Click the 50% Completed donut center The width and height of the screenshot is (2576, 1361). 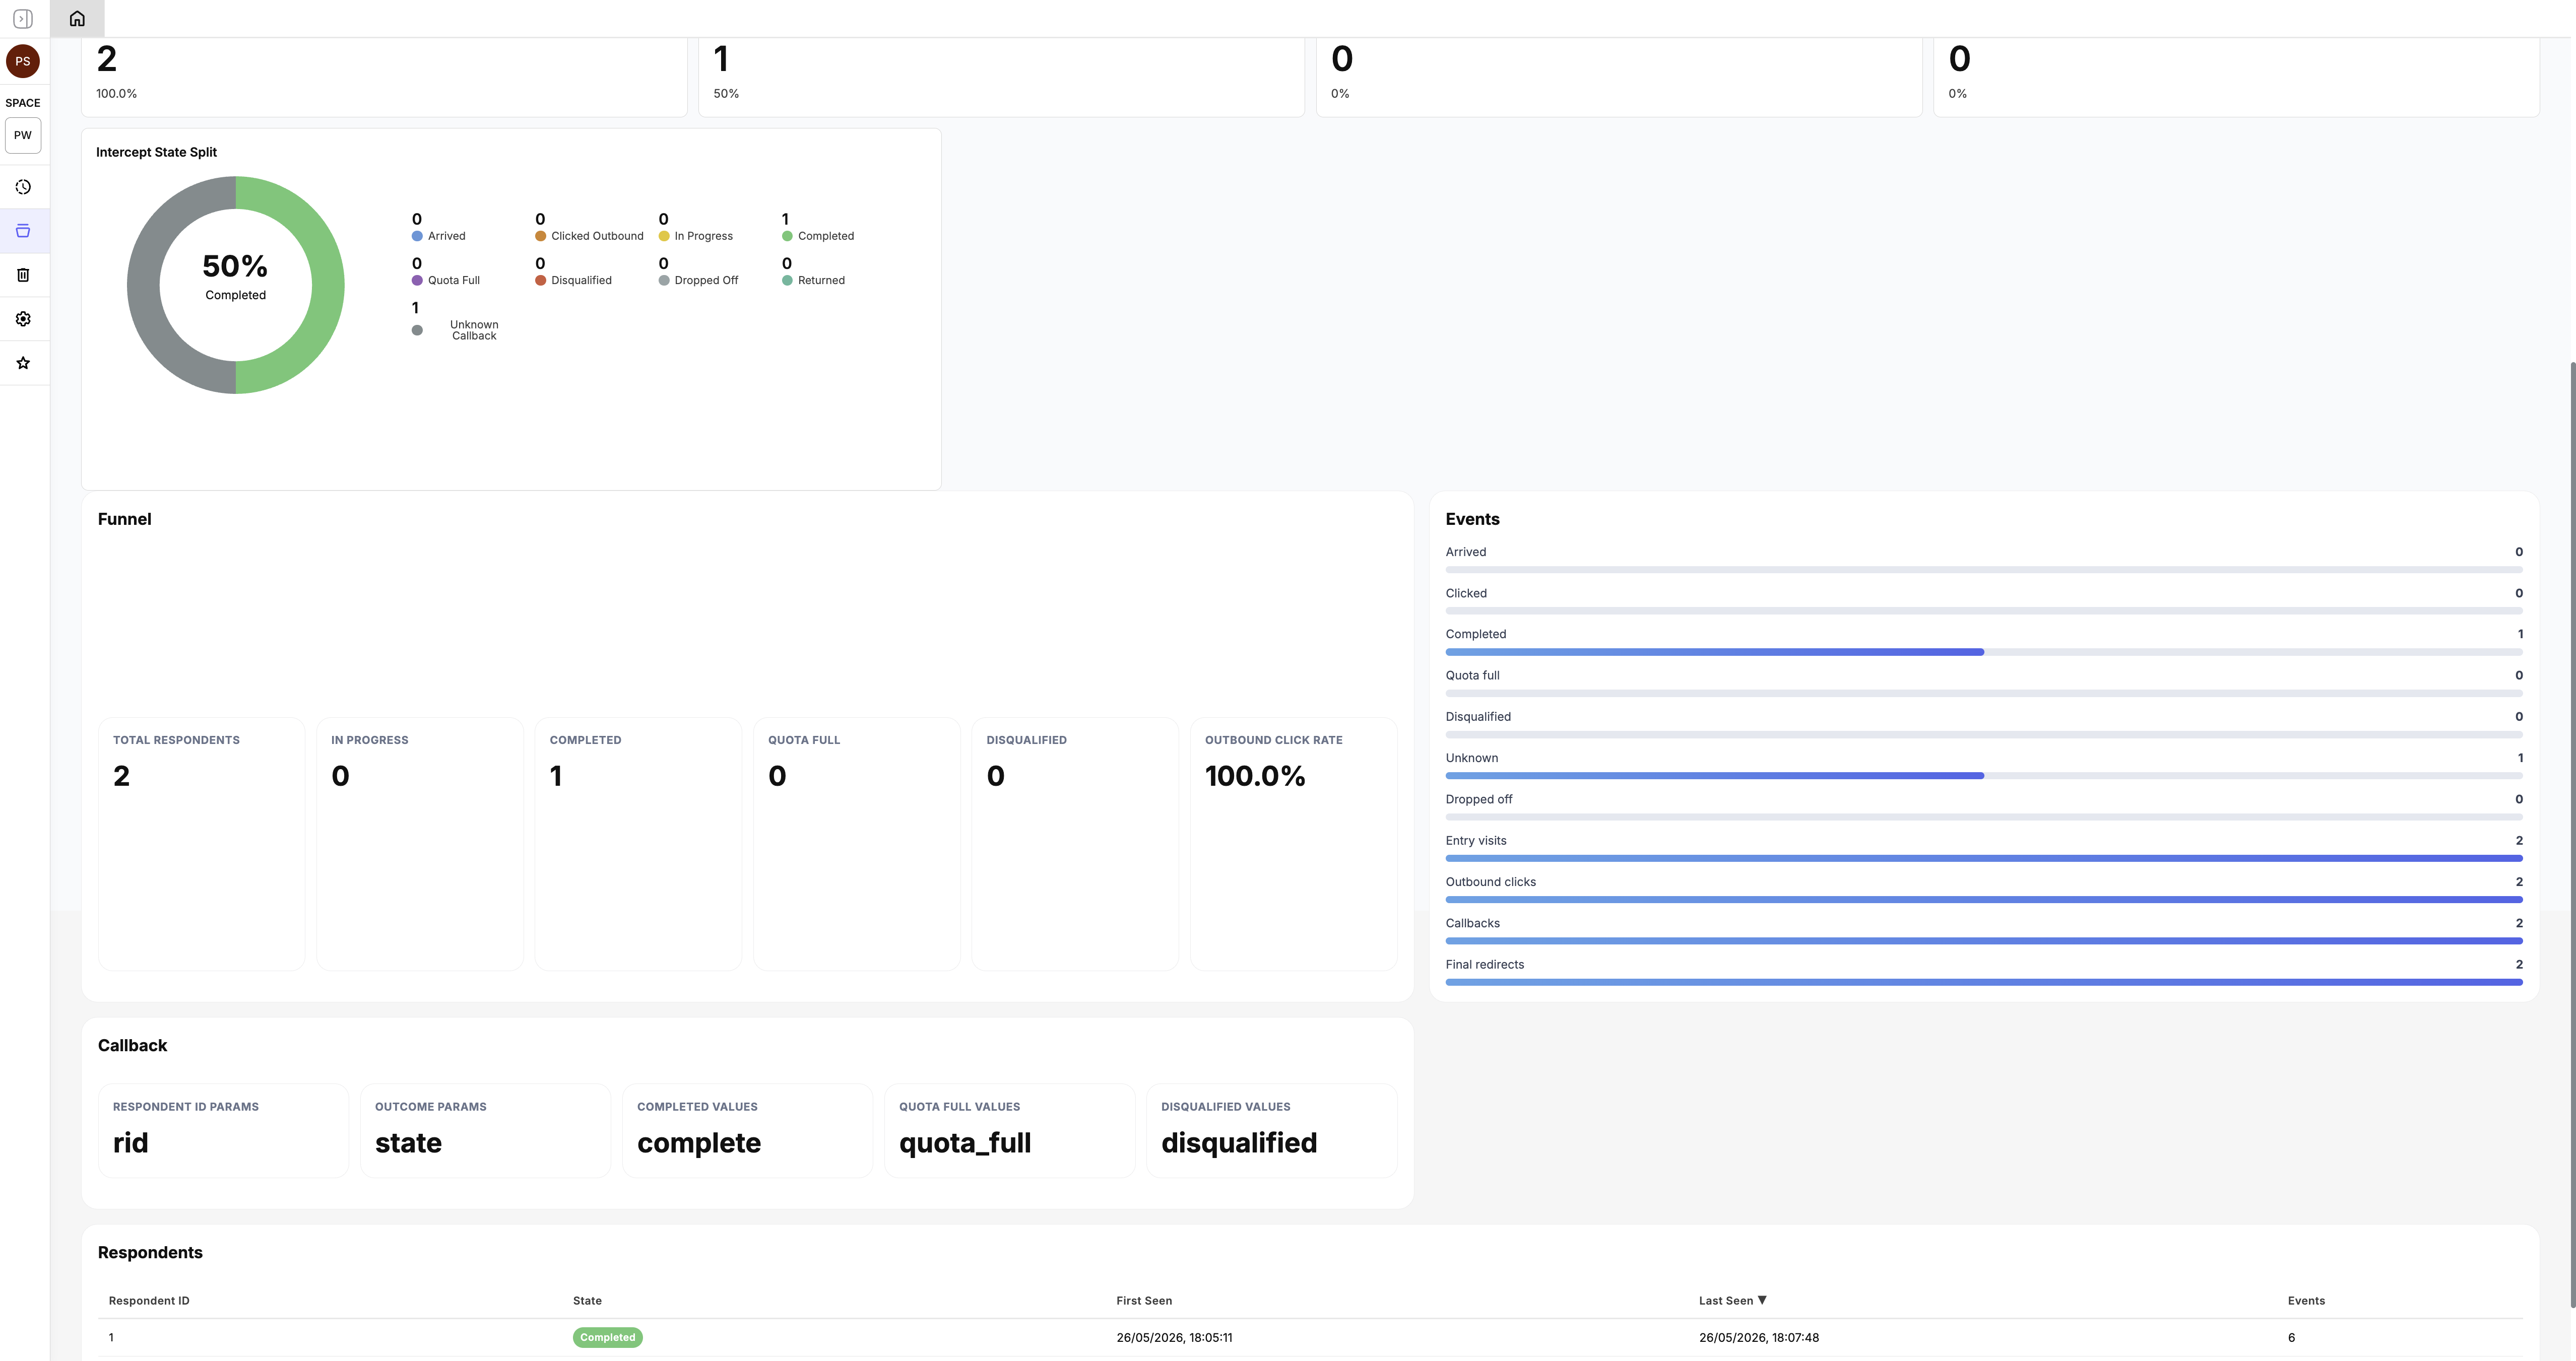tap(235, 276)
